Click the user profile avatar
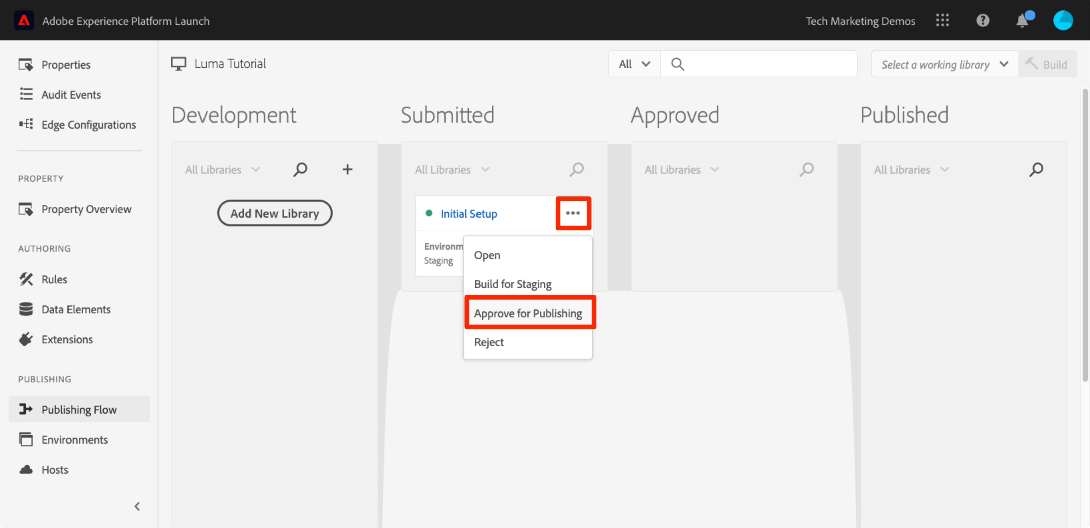This screenshot has width=1090, height=528. [1063, 20]
